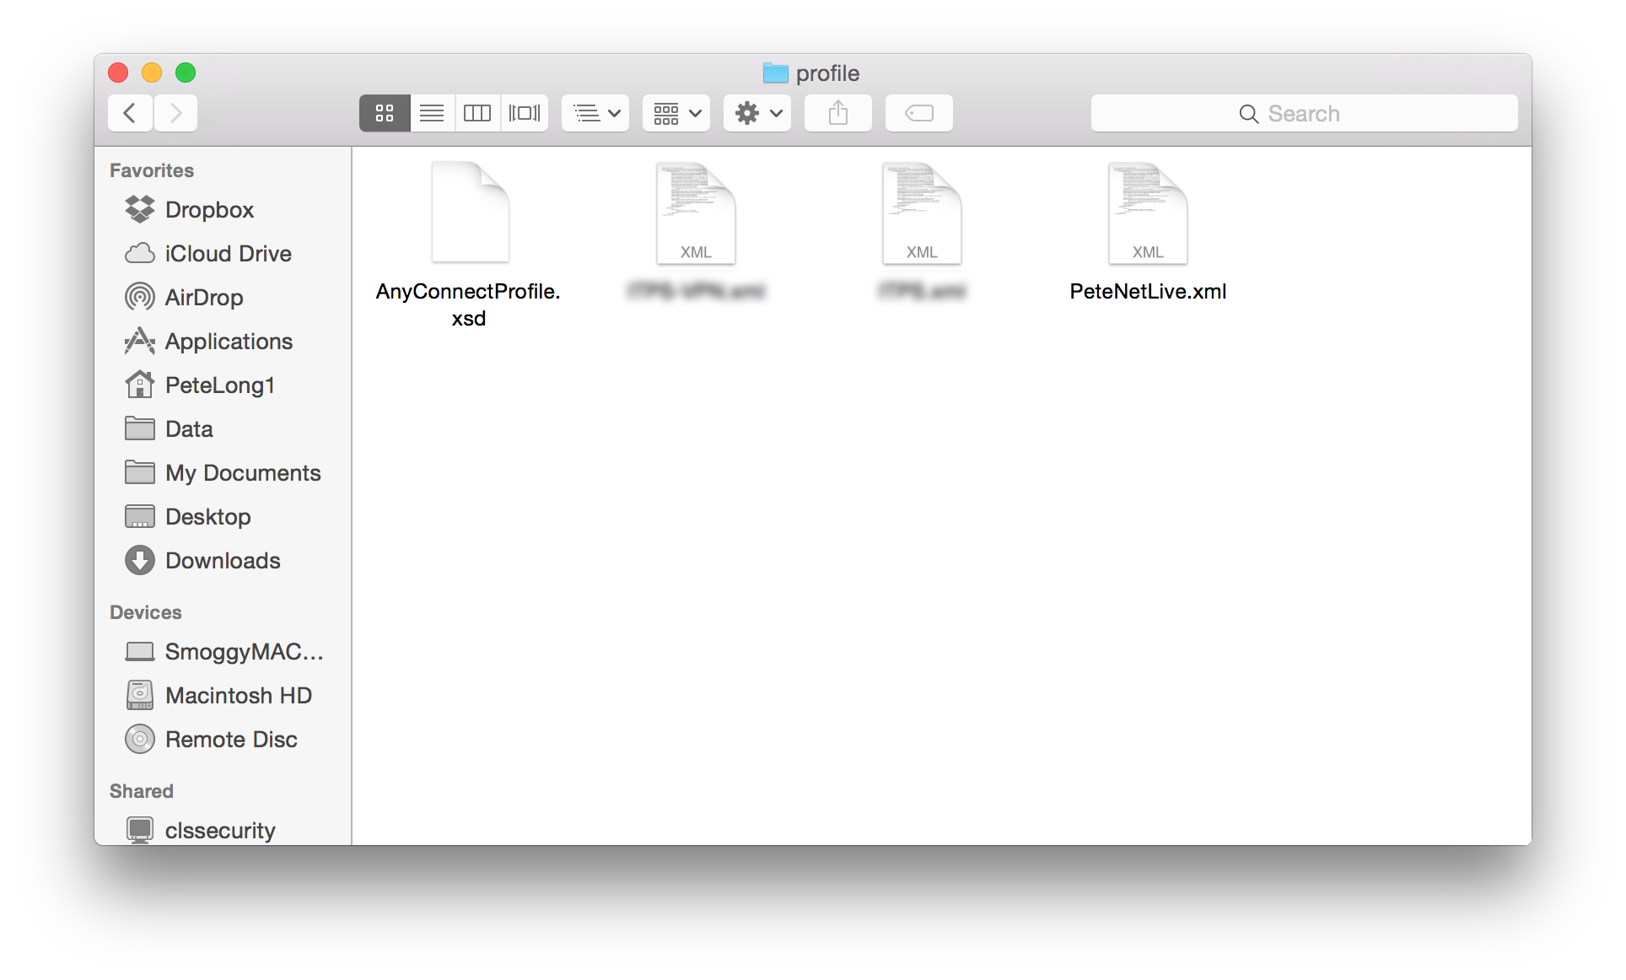Viewport: 1626px width, 980px height.
Task: Switch to column view
Action: 477,113
